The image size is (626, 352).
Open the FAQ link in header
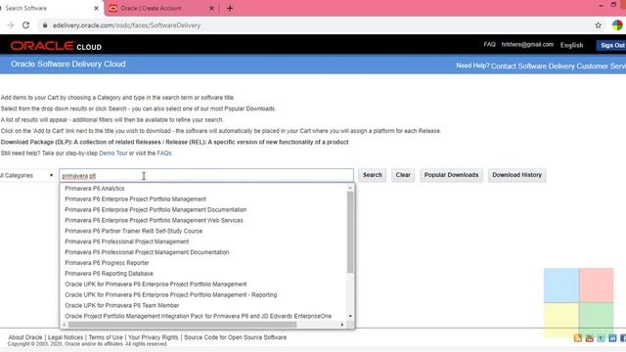click(489, 44)
